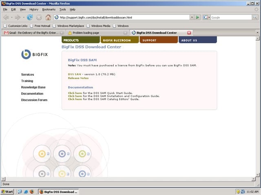Click the Show Desktop quick launch icon
This screenshot has height=195, width=261.
(x=20, y=192)
